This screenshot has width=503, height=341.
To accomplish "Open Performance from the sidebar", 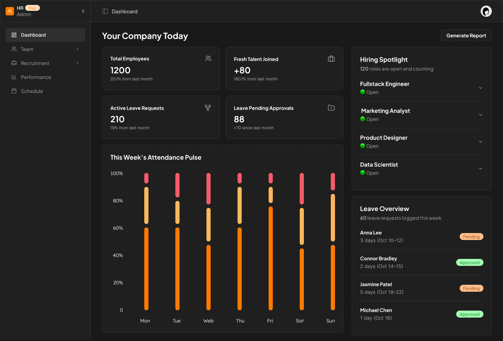I will click(x=36, y=77).
